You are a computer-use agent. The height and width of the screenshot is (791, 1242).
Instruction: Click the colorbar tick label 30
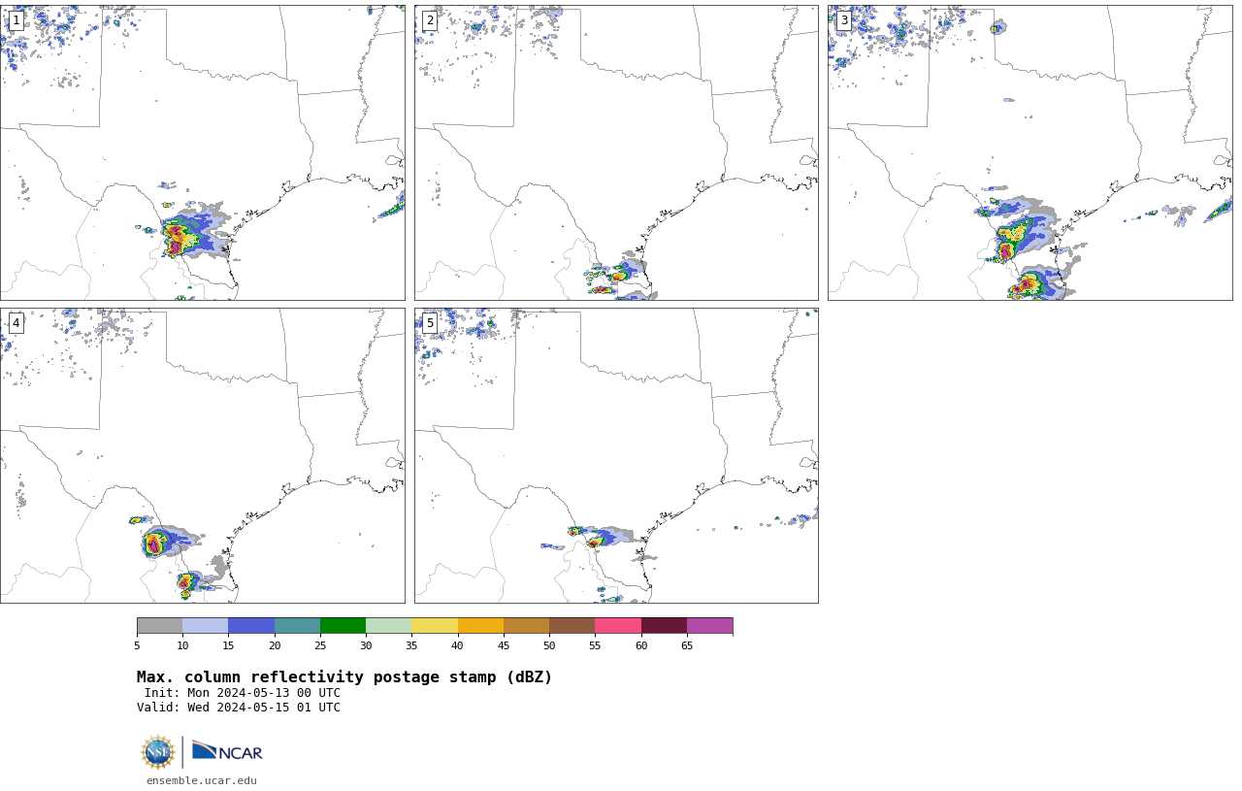[366, 645]
